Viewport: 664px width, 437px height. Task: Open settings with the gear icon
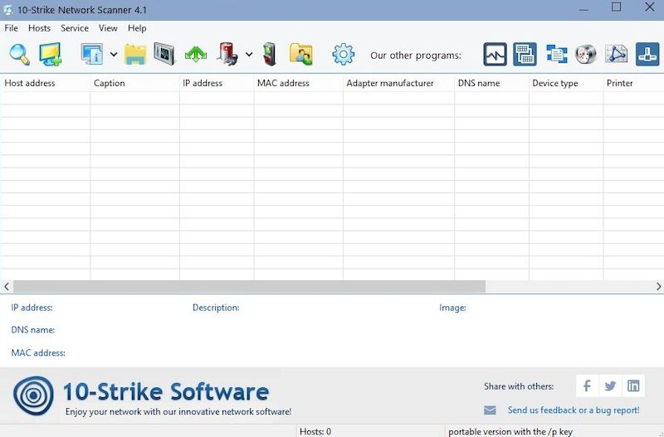coord(343,54)
